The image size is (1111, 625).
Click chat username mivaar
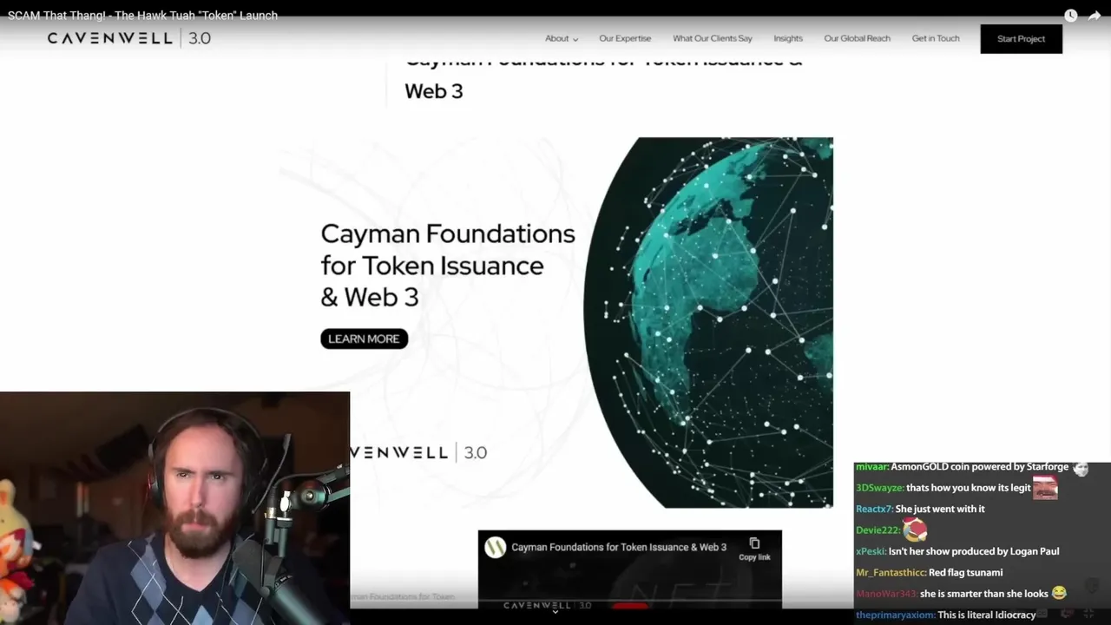click(x=871, y=466)
